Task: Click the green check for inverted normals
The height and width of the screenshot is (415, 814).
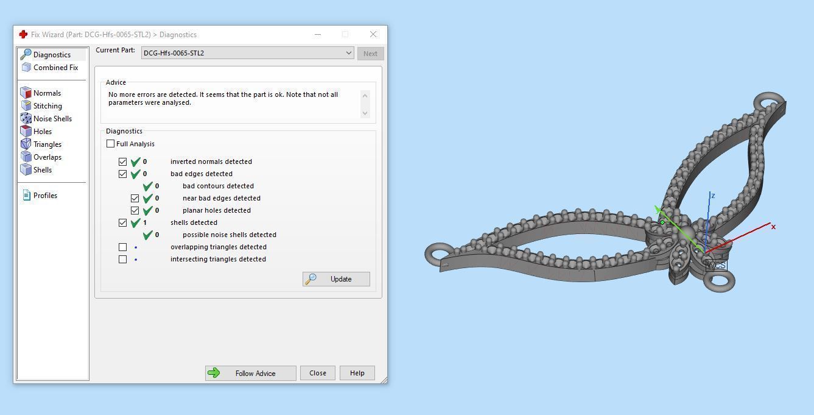Action: pyautogui.click(x=136, y=161)
